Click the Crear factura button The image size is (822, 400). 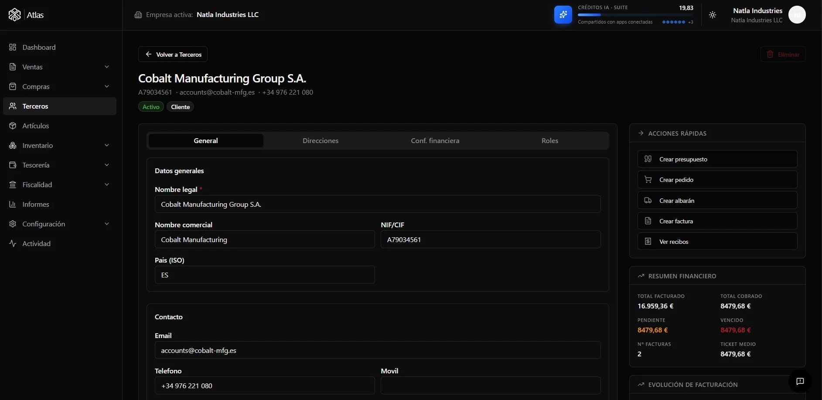pyautogui.click(x=717, y=221)
